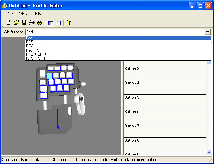Save profile with floppy disk icon
The height and width of the screenshot is (164, 214).
pos(24,23)
